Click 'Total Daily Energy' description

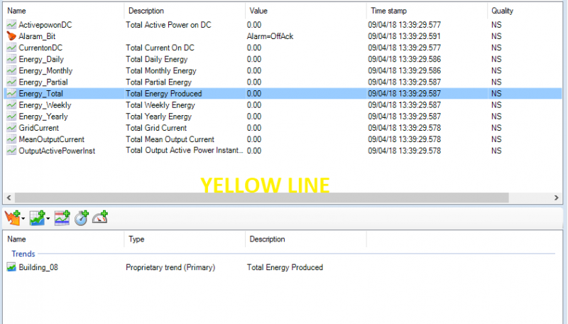[x=156, y=59]
